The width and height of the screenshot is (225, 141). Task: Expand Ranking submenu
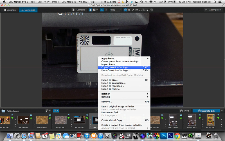click(124, 97)
